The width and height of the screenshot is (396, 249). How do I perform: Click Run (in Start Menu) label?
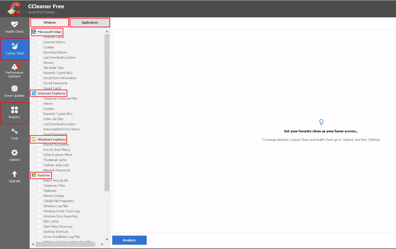click(x=57, y=150)
